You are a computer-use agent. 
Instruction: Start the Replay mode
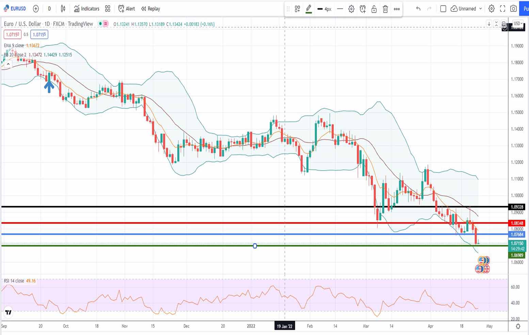[150, 9]
